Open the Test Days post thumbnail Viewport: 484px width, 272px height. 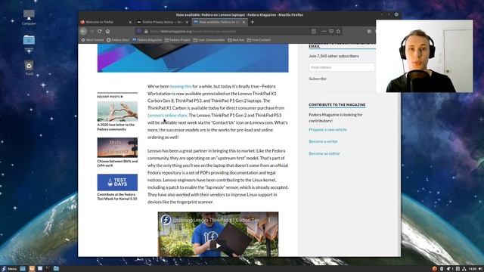117,182
